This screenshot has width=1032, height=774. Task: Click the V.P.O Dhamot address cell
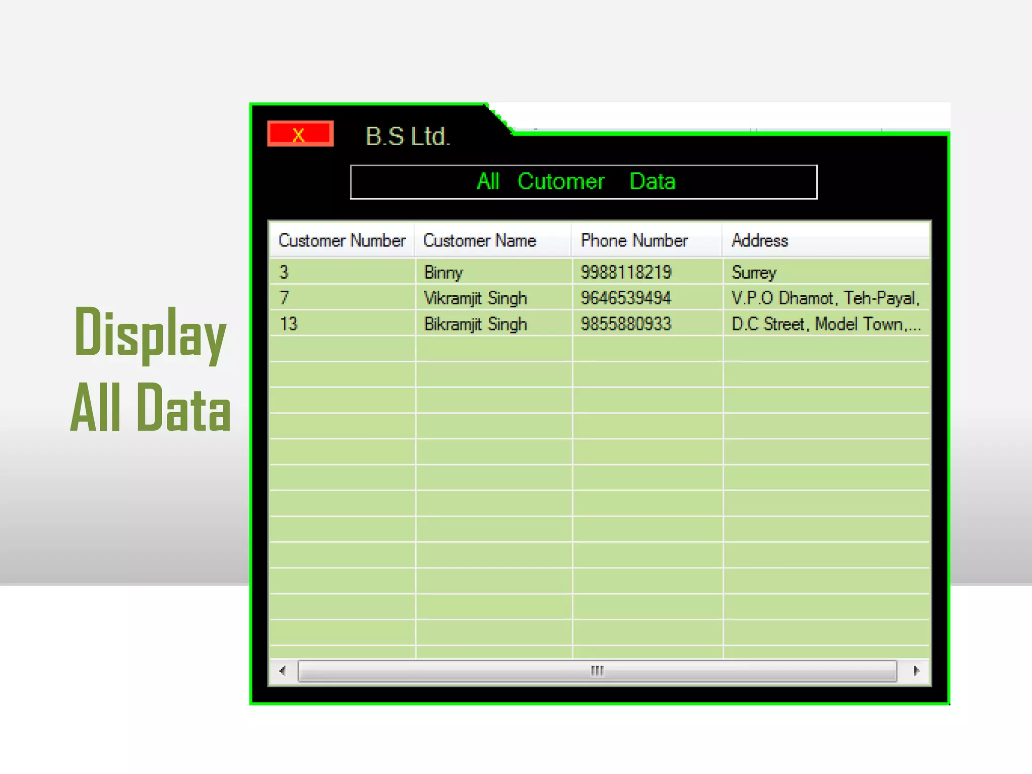click(x=825, y=298)
